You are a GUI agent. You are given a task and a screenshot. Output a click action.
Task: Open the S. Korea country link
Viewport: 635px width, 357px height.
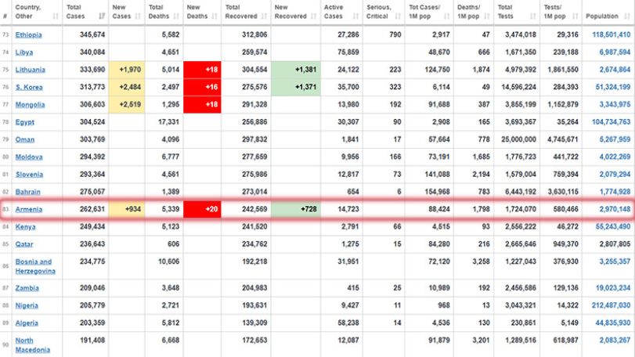click(29, 87)
